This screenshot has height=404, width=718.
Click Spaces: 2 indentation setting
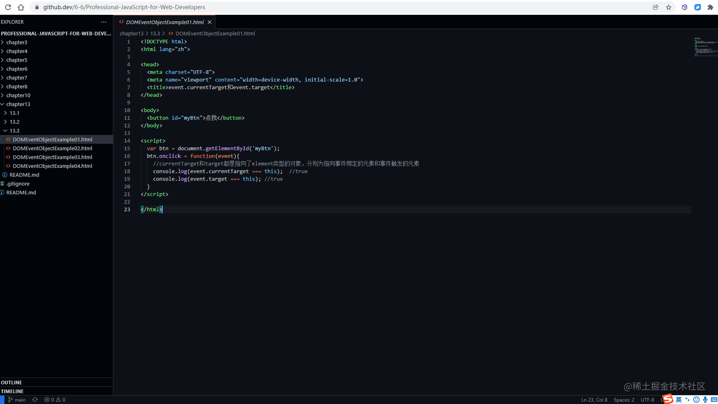624,400
